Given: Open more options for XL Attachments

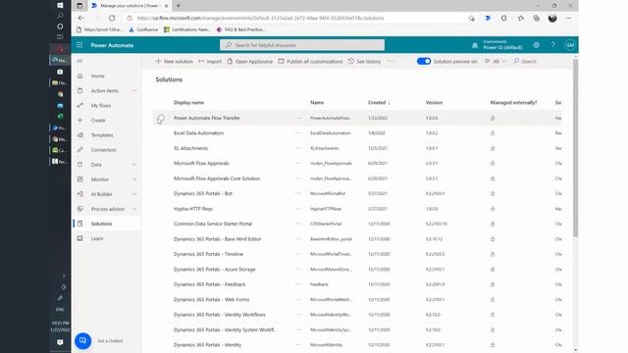Looking at the screenshot, I should coord(298,148).
